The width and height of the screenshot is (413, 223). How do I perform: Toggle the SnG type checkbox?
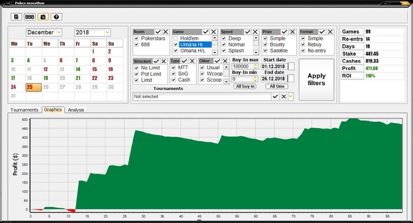pyautogui.click(x=173, y=74)
